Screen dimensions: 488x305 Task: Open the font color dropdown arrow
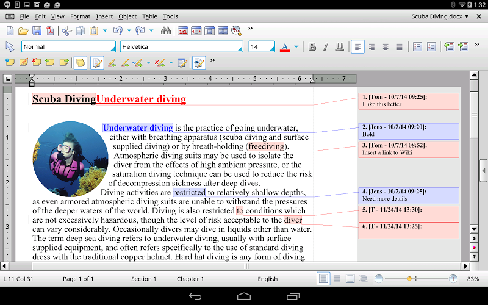point(296,46)
